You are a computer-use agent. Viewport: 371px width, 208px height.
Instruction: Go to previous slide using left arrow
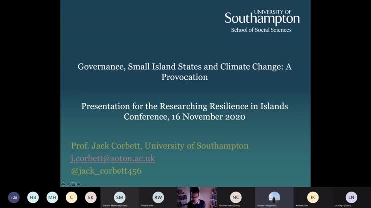63,184
